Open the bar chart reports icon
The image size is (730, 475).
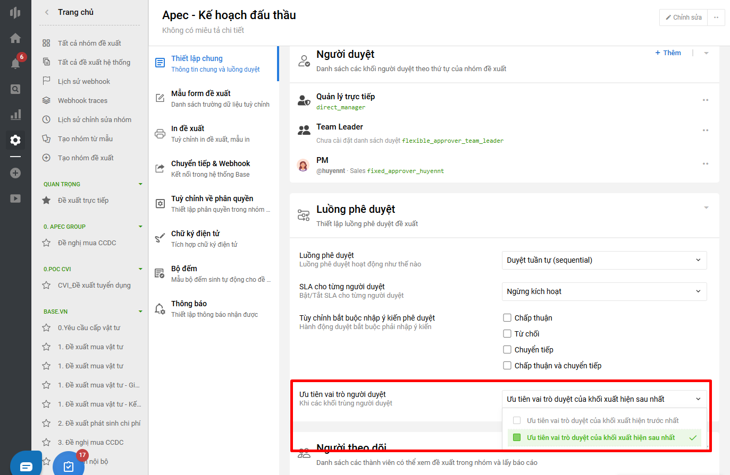click(x=15, y=115)
